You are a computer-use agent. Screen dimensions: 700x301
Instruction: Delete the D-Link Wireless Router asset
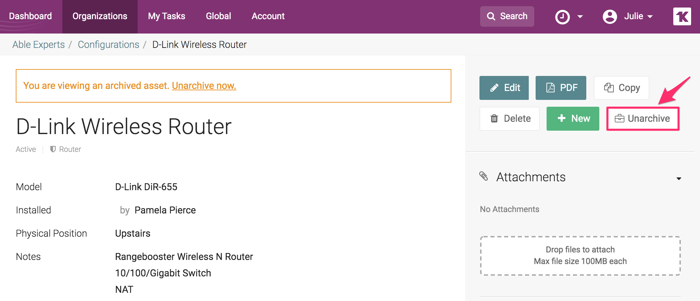coord(509,119)
